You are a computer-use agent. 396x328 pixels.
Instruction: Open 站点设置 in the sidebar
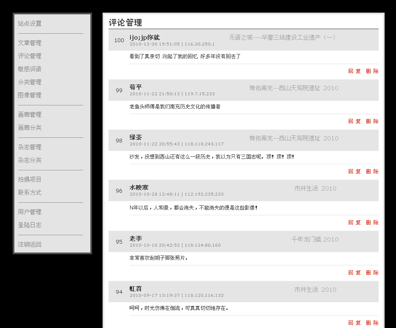coord(30,24)
